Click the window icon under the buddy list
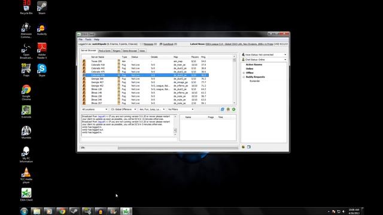This screenshot has height=215, width=383. 249,147
